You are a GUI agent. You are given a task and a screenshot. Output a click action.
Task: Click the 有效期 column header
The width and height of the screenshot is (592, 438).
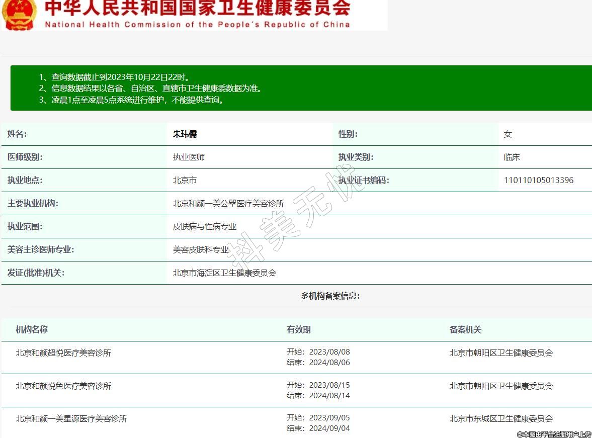click(299, 330)
